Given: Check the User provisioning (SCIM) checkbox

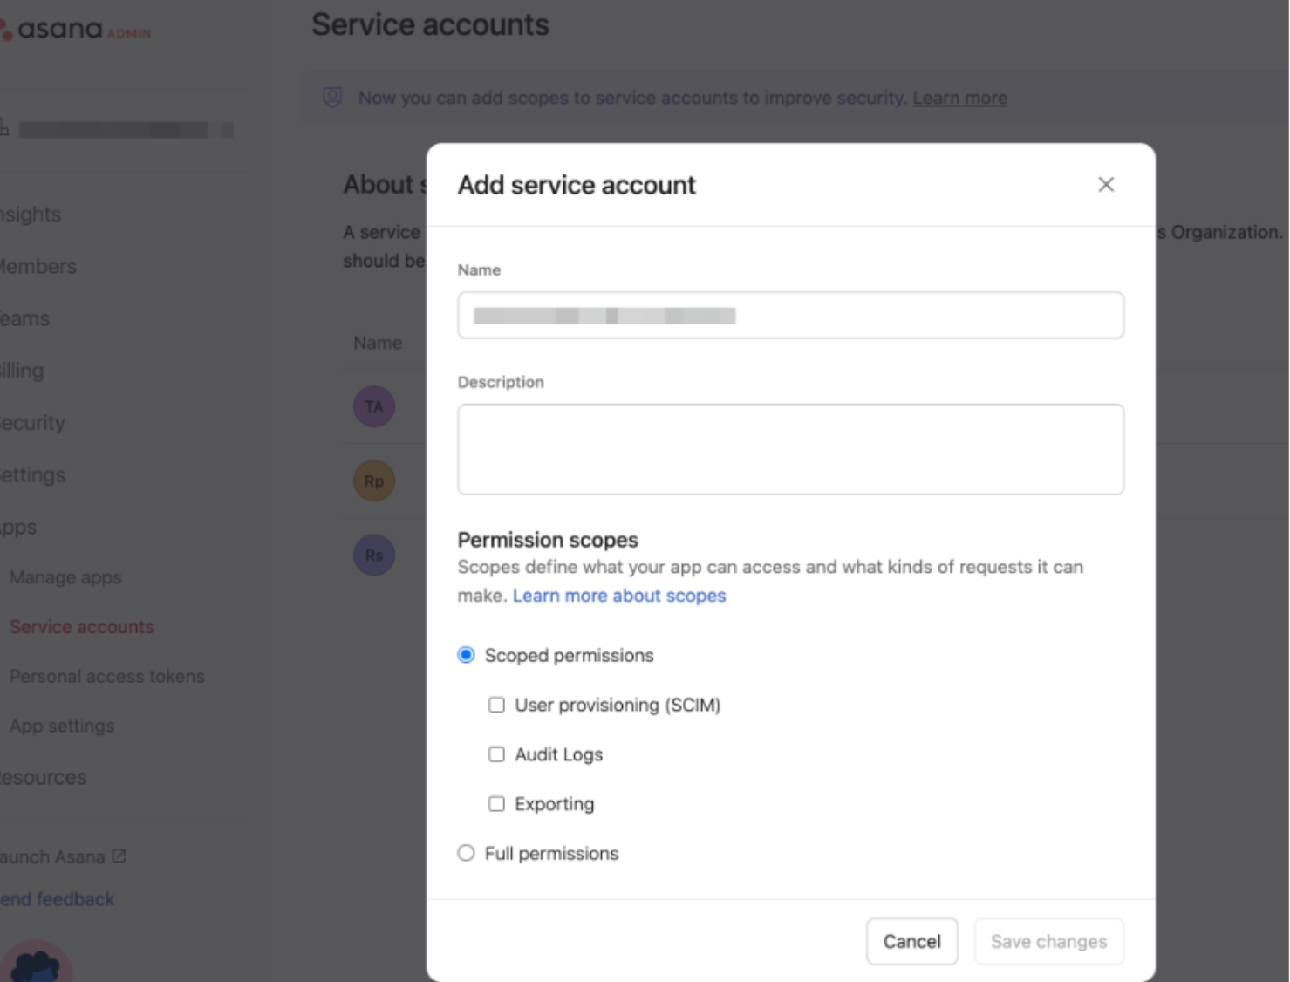Looking at the screenshot, I should pos(497,705).
